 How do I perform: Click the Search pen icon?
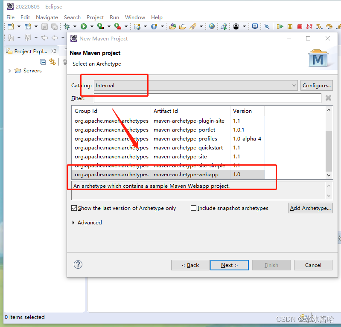click(x=192, y=26)
